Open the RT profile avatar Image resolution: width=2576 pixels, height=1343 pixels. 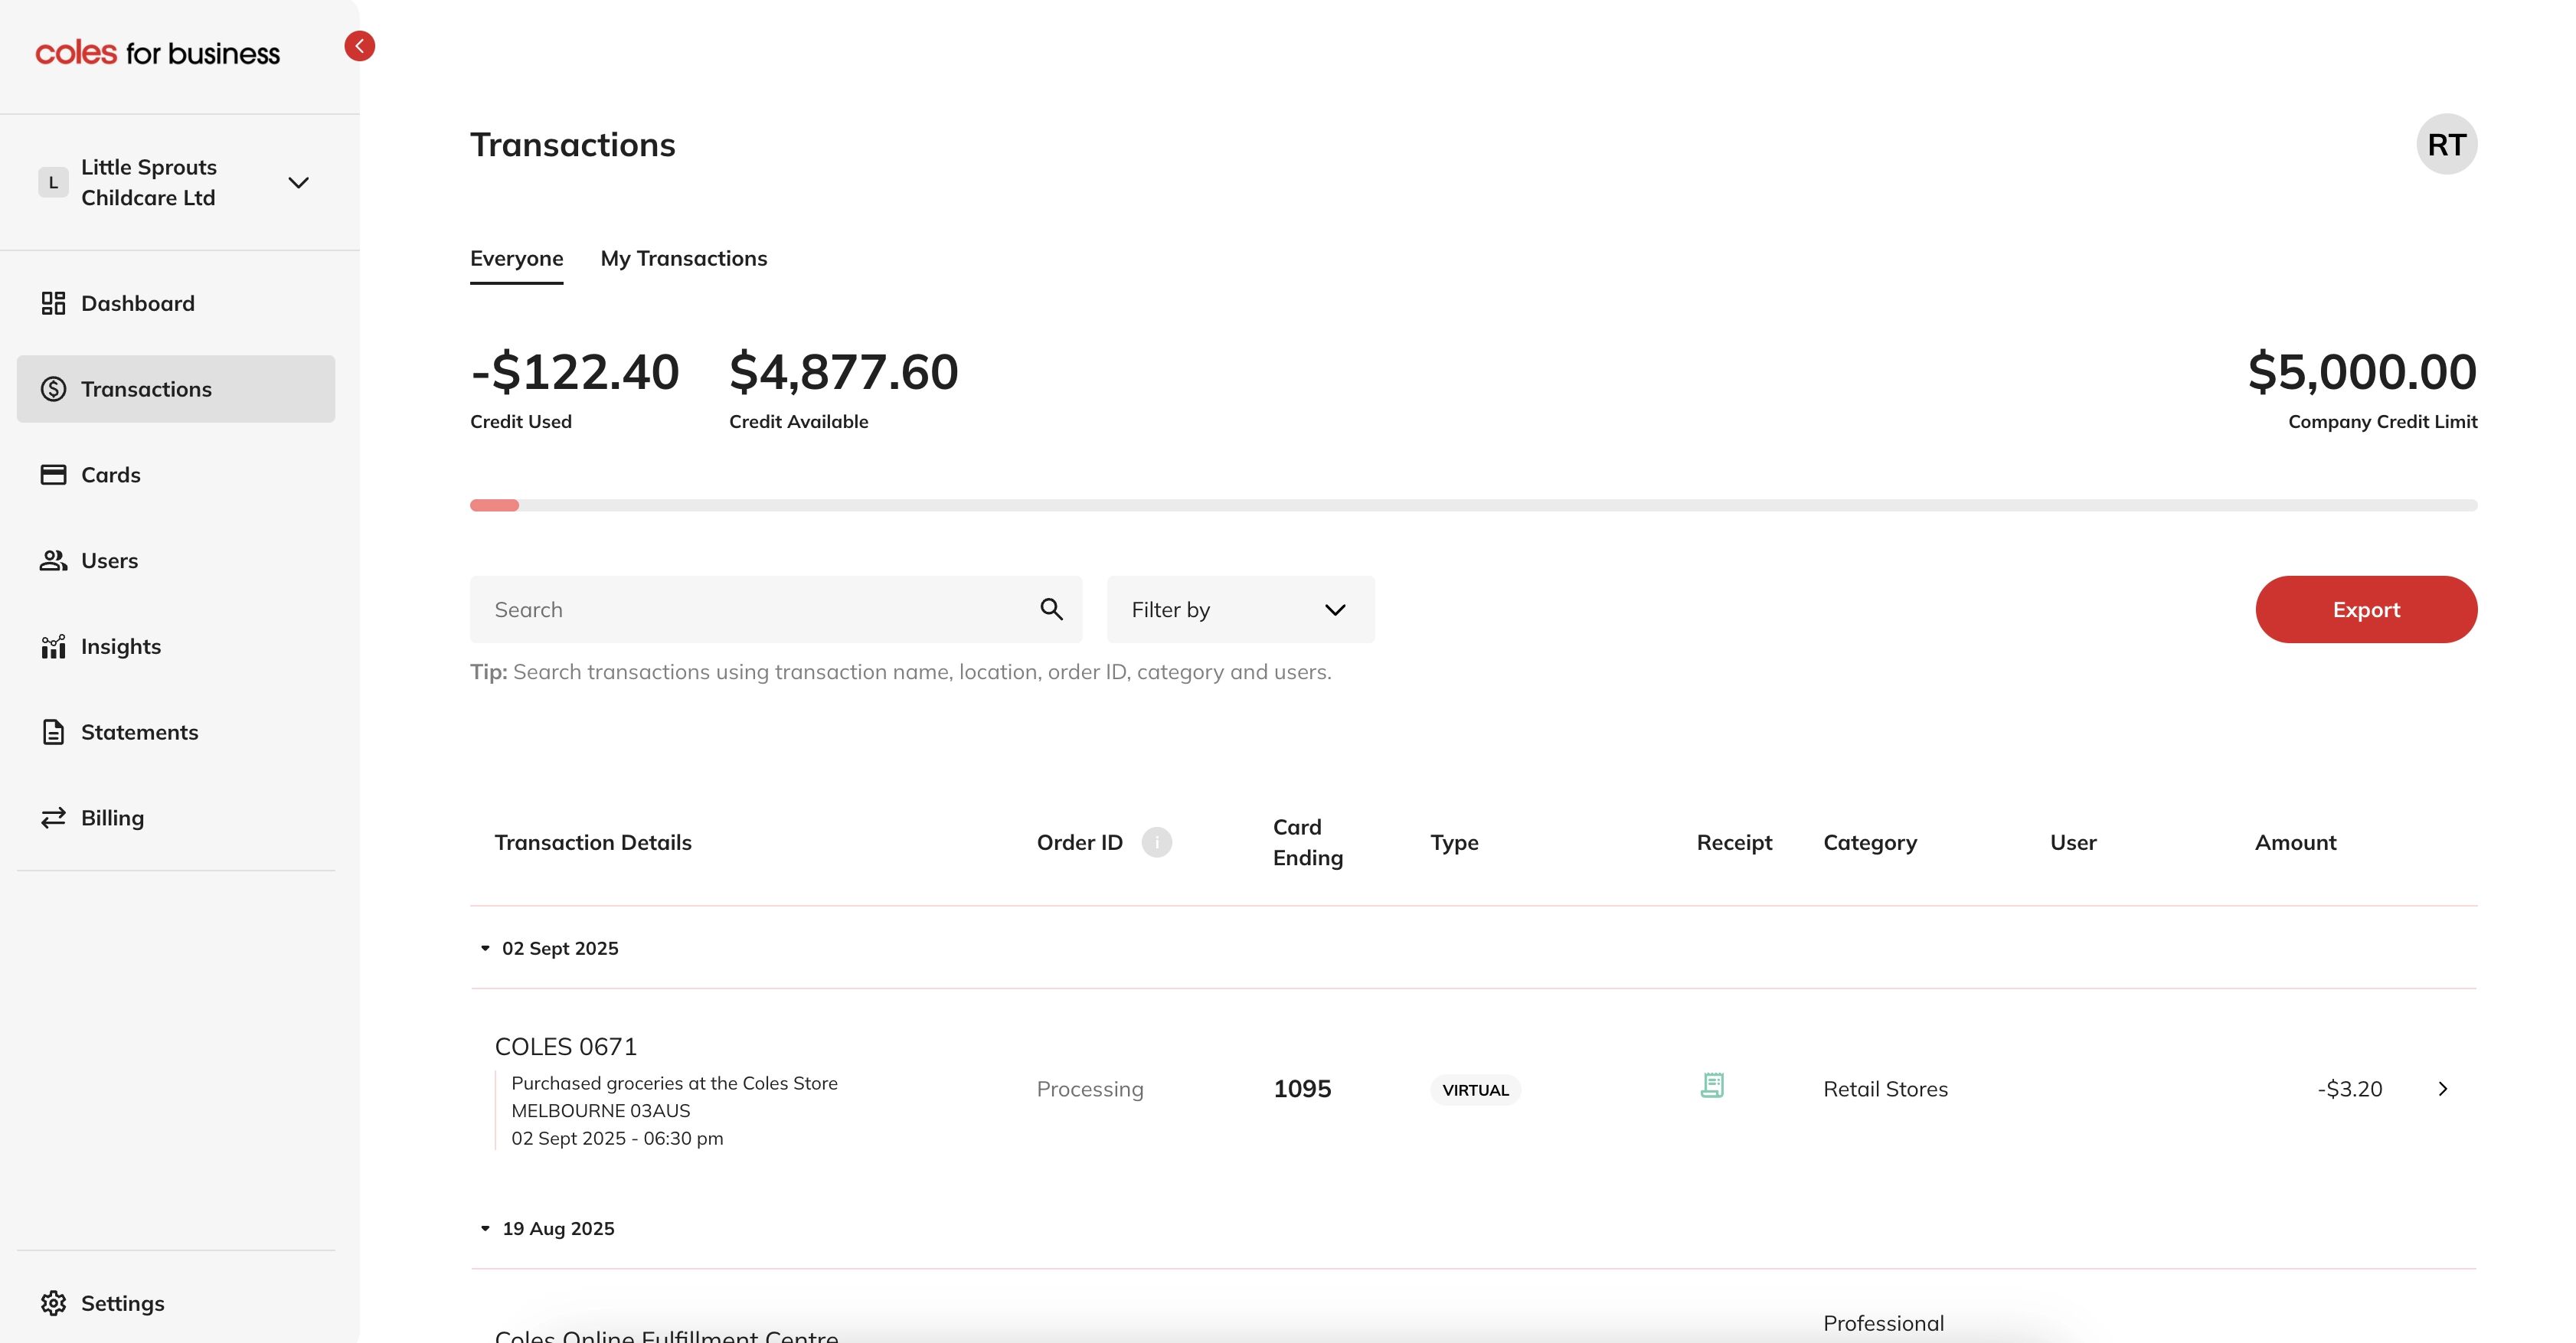click(x=2446, y=144)
